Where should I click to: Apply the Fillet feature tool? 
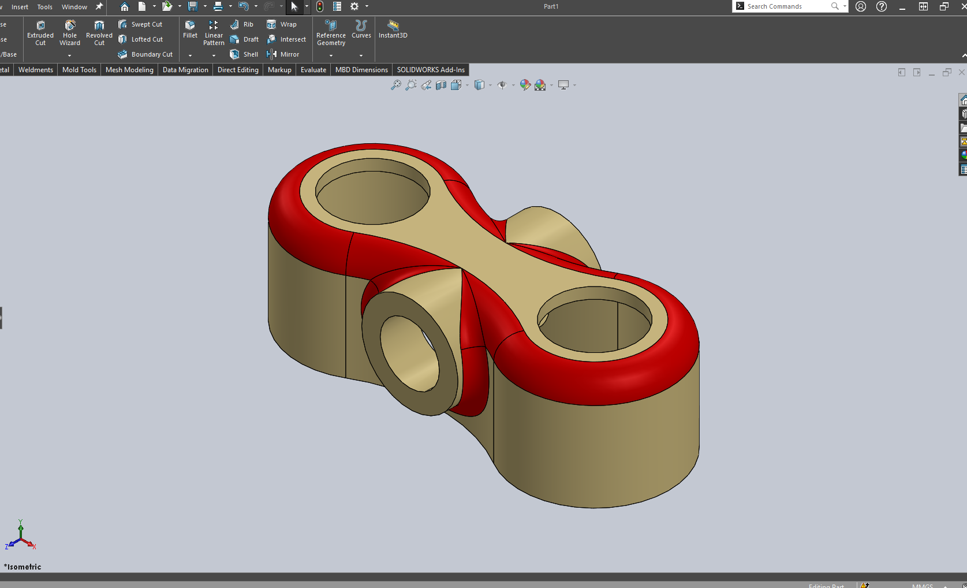190,29
